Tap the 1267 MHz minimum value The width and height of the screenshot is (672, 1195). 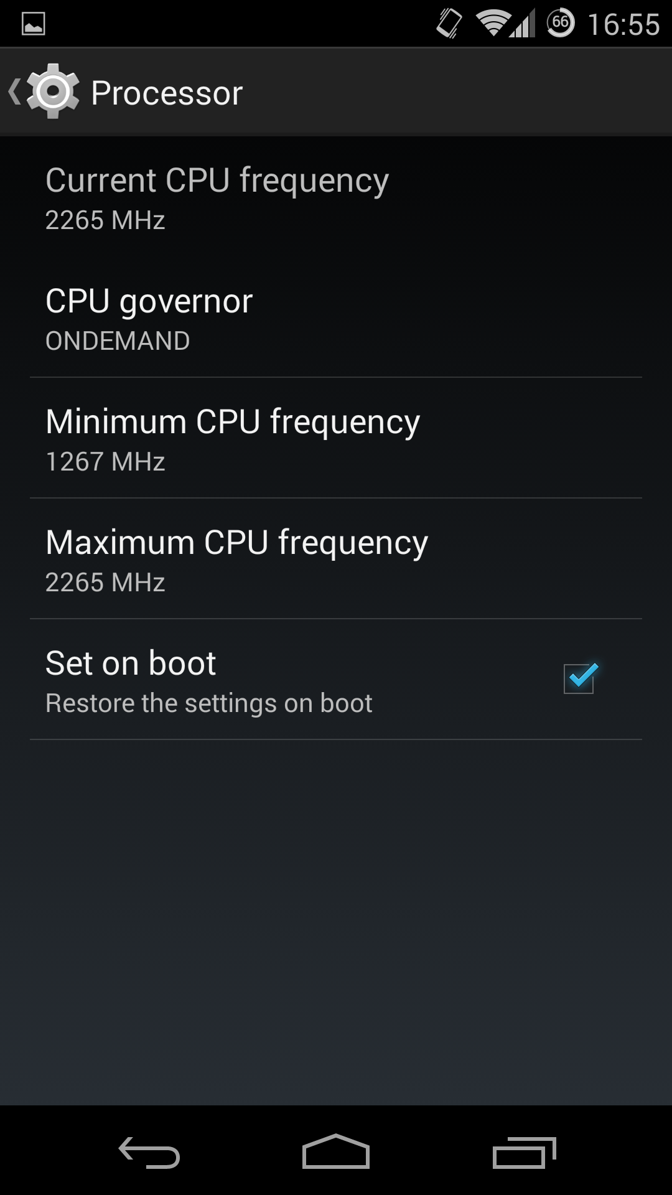tap(105, 462)
